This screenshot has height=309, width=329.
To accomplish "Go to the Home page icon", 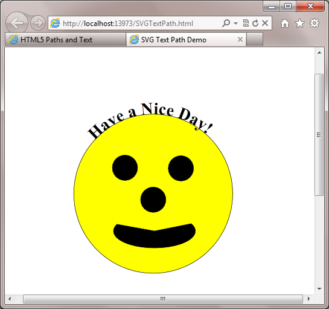I will [x=285, y=23].
